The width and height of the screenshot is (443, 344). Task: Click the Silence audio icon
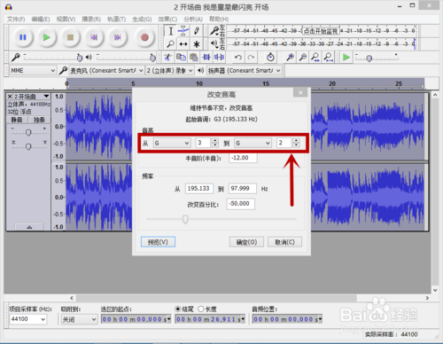point(219,57)
